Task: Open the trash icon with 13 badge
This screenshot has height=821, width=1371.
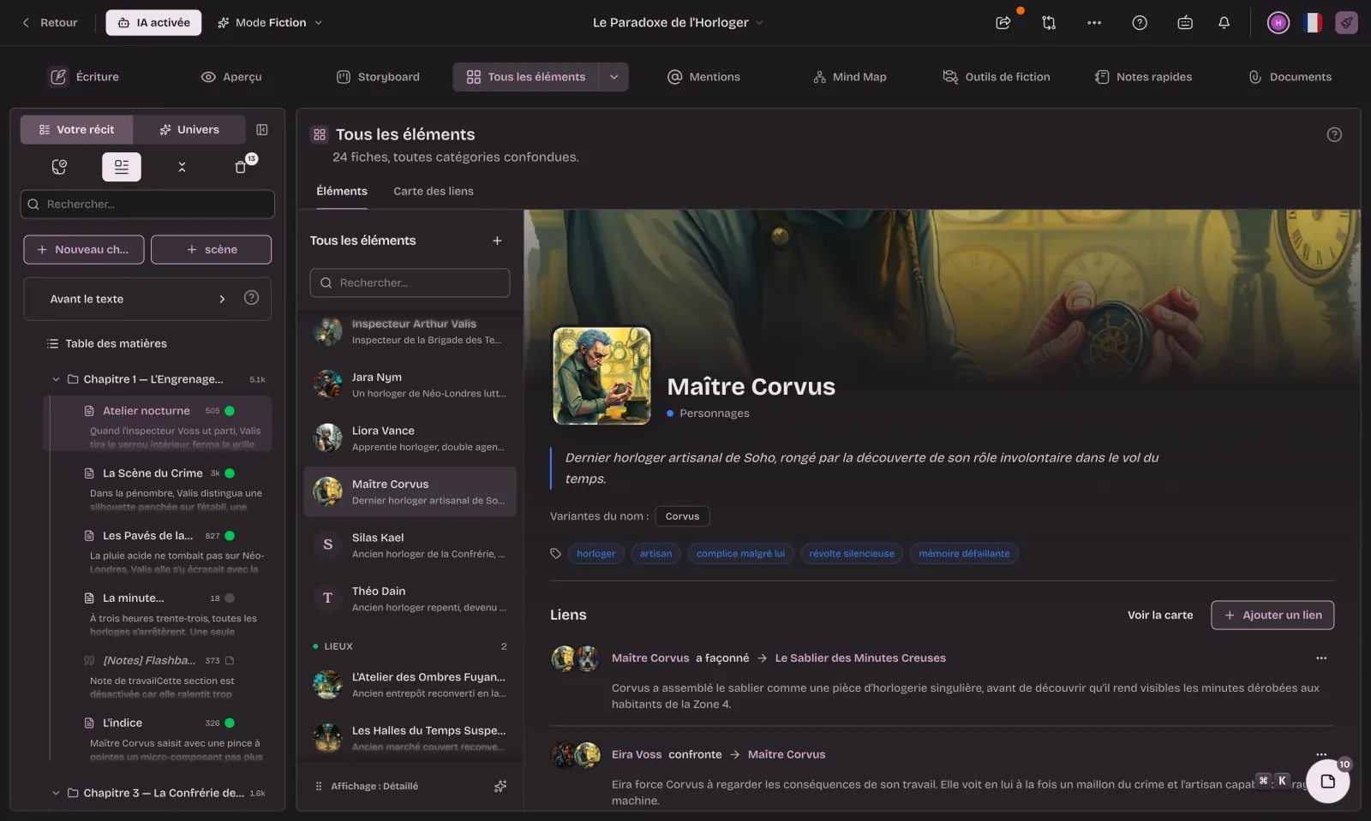Action: coord(241,167)
